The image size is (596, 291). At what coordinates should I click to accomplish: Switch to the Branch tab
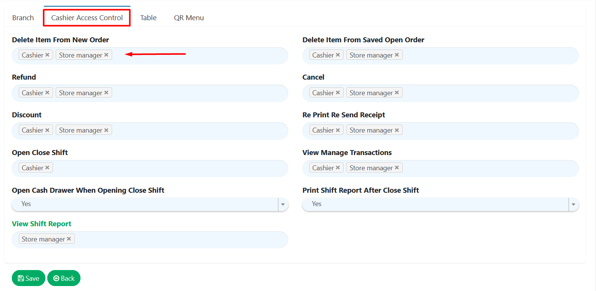point(22,18)
